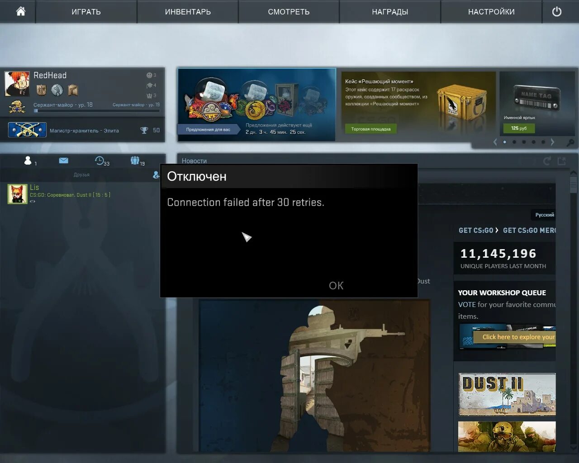Open the groups tab with 19 members

click(x=135, y=161)
